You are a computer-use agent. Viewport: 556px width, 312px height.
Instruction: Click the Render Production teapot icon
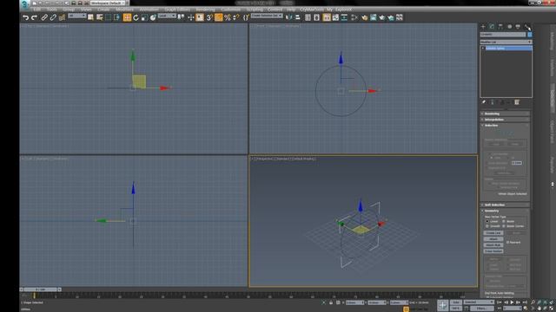[x=381, y=17]
